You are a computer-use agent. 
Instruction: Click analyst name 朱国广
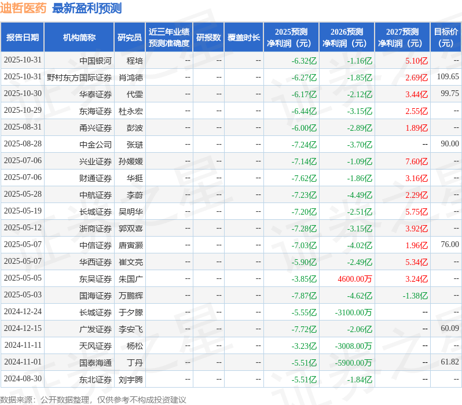pyautogui.click(x=131, y=279)
